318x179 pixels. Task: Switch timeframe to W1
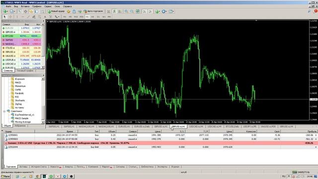point(104,16)
